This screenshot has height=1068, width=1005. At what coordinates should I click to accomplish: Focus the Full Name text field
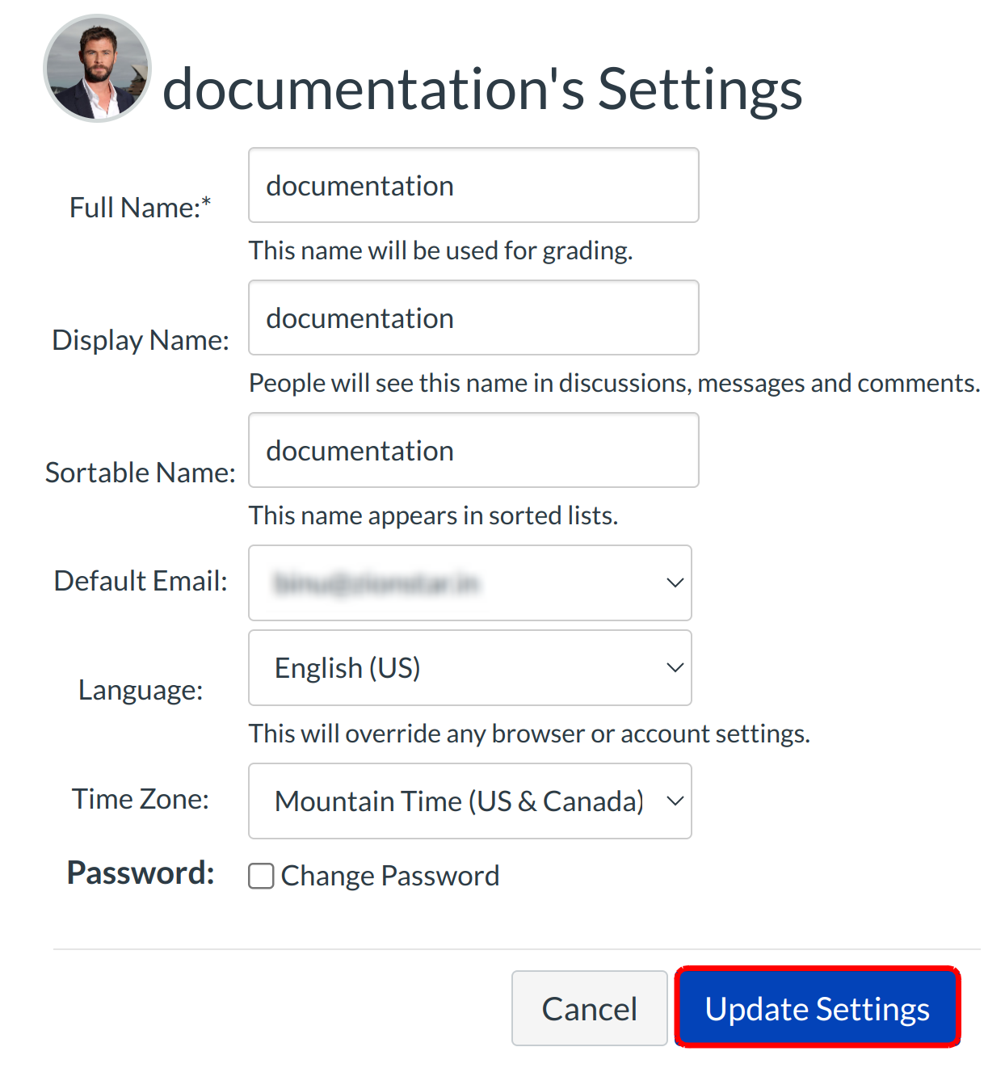click(x=473, y=186)
